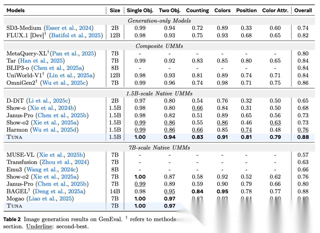Click the Counting column header
This screenshot has width=320, height=233.
[197, 11]
